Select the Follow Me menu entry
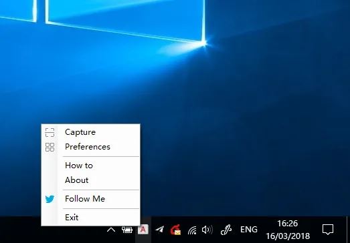The height and width of the screenshot is (243, 350). (x=90, y=199)
